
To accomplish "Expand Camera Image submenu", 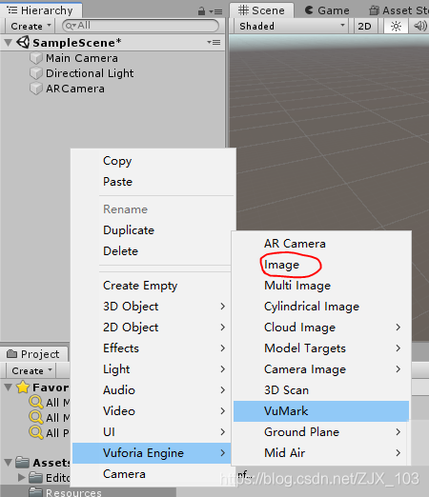I will (x=321, y=369).
